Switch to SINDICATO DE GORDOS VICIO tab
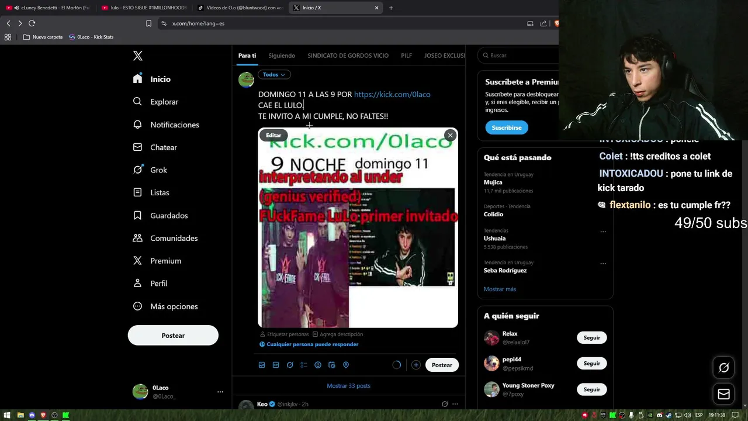The image size is (748, 421). [x=348, y=56]
